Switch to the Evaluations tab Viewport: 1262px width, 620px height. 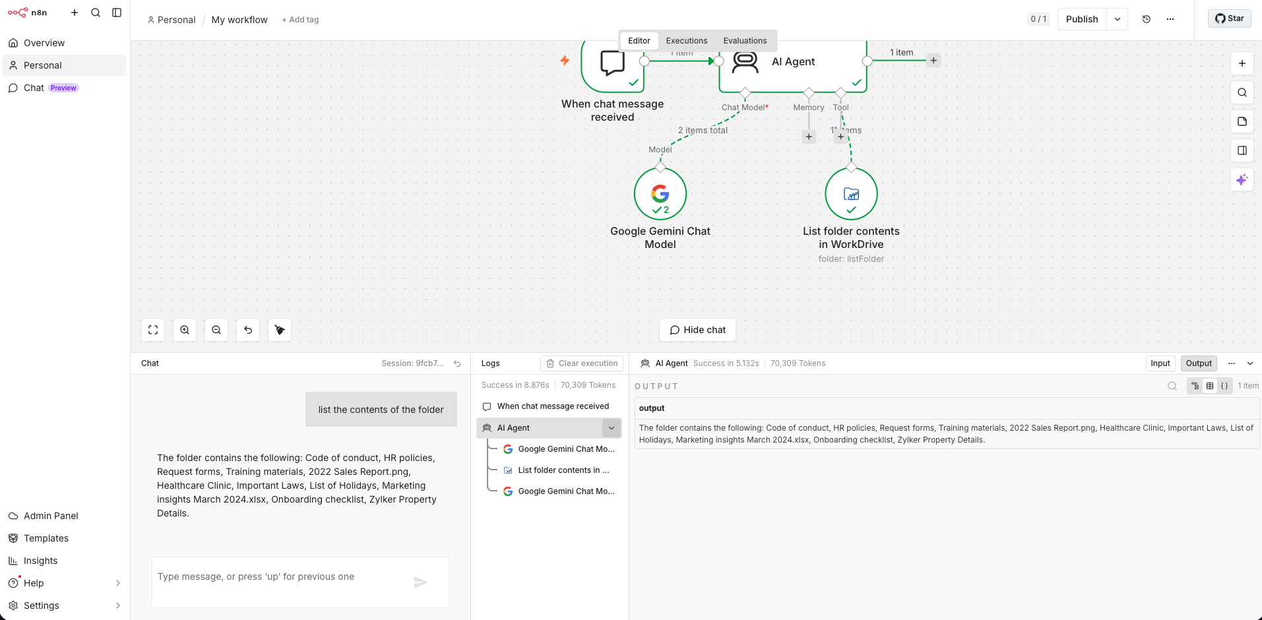point(745,41)
